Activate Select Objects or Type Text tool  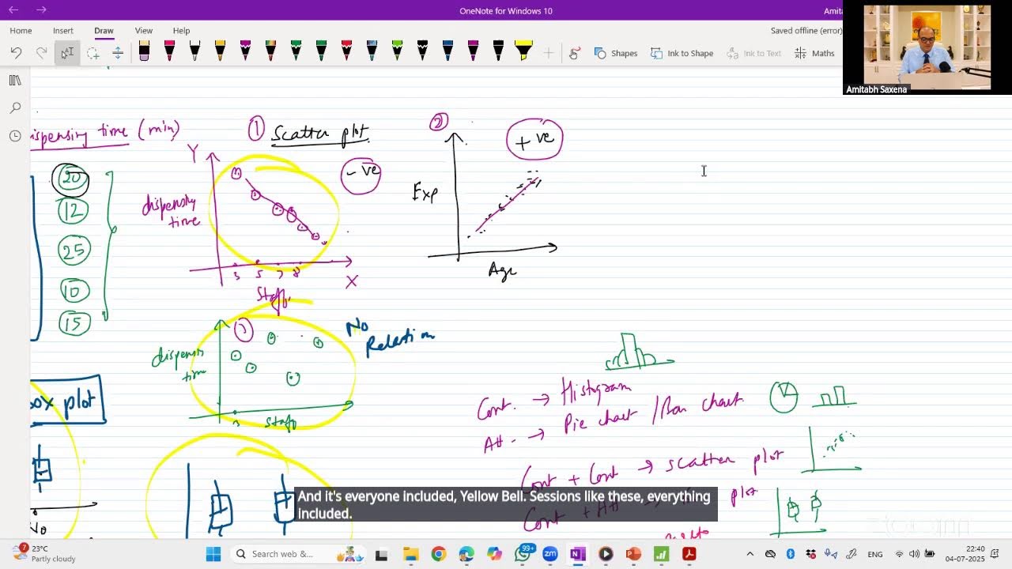(67, 53)
